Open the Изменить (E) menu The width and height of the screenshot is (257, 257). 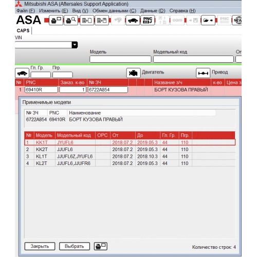click(x=53, y=11)
